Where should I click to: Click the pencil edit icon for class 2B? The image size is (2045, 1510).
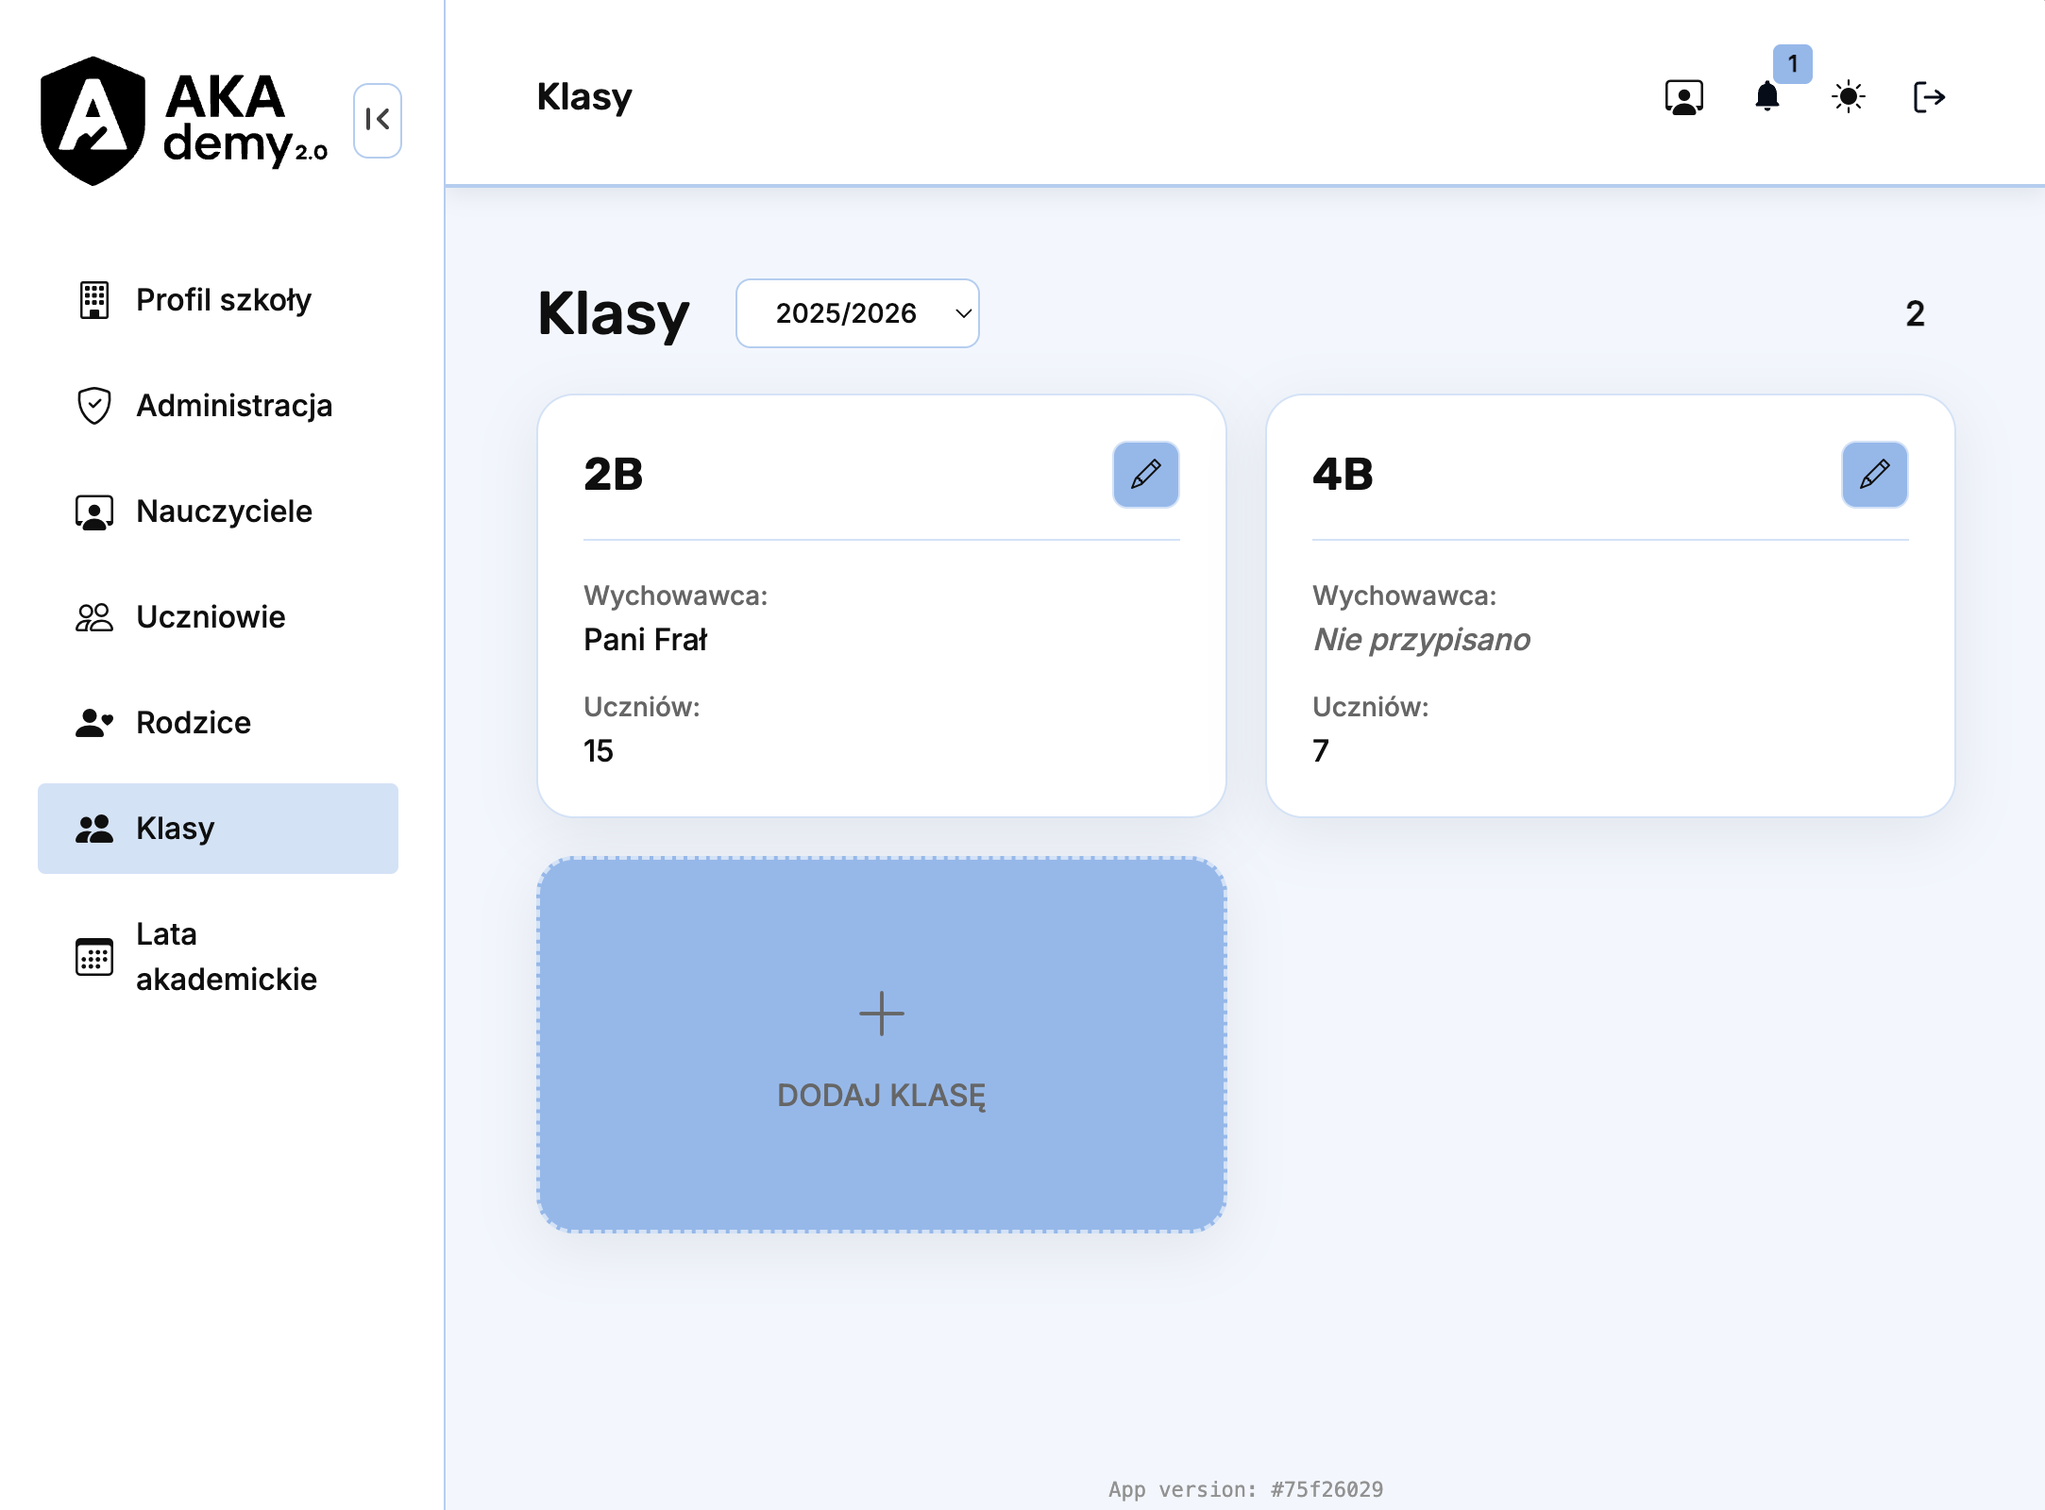pos(1145,475)
